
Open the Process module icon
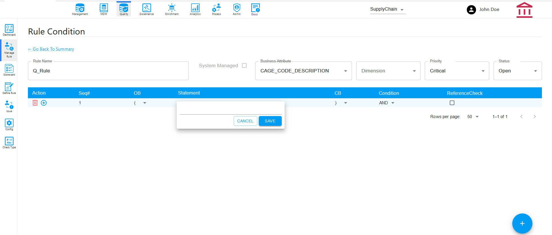coord(216,9)
